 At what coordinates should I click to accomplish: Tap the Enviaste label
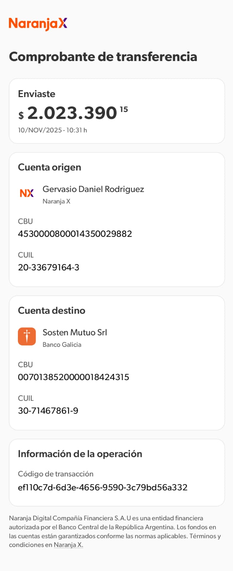click(x=36, y=94)
